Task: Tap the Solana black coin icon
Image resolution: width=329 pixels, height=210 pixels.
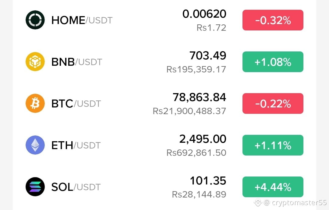Action: tap(35, 187)
